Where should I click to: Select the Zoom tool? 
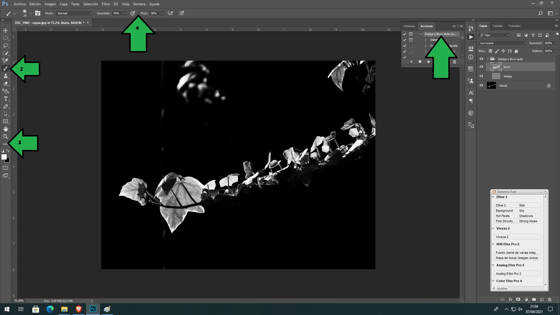click(6, 136)
